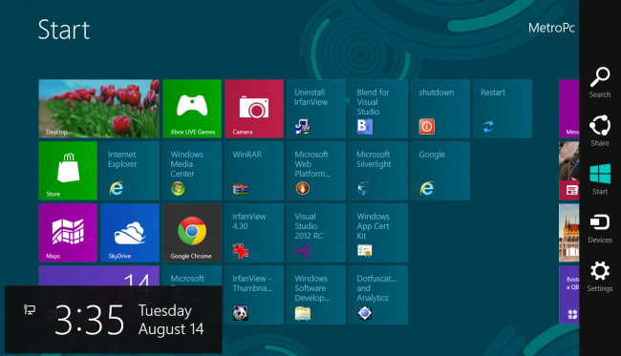Viewport: 621px width, 356px height.
Task: Open Microsoft Web Platform tile
Action: pos(316,171)
